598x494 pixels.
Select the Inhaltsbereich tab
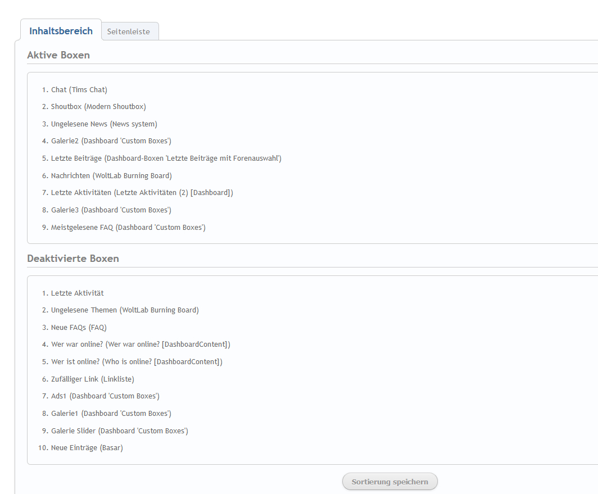(61, 31)
